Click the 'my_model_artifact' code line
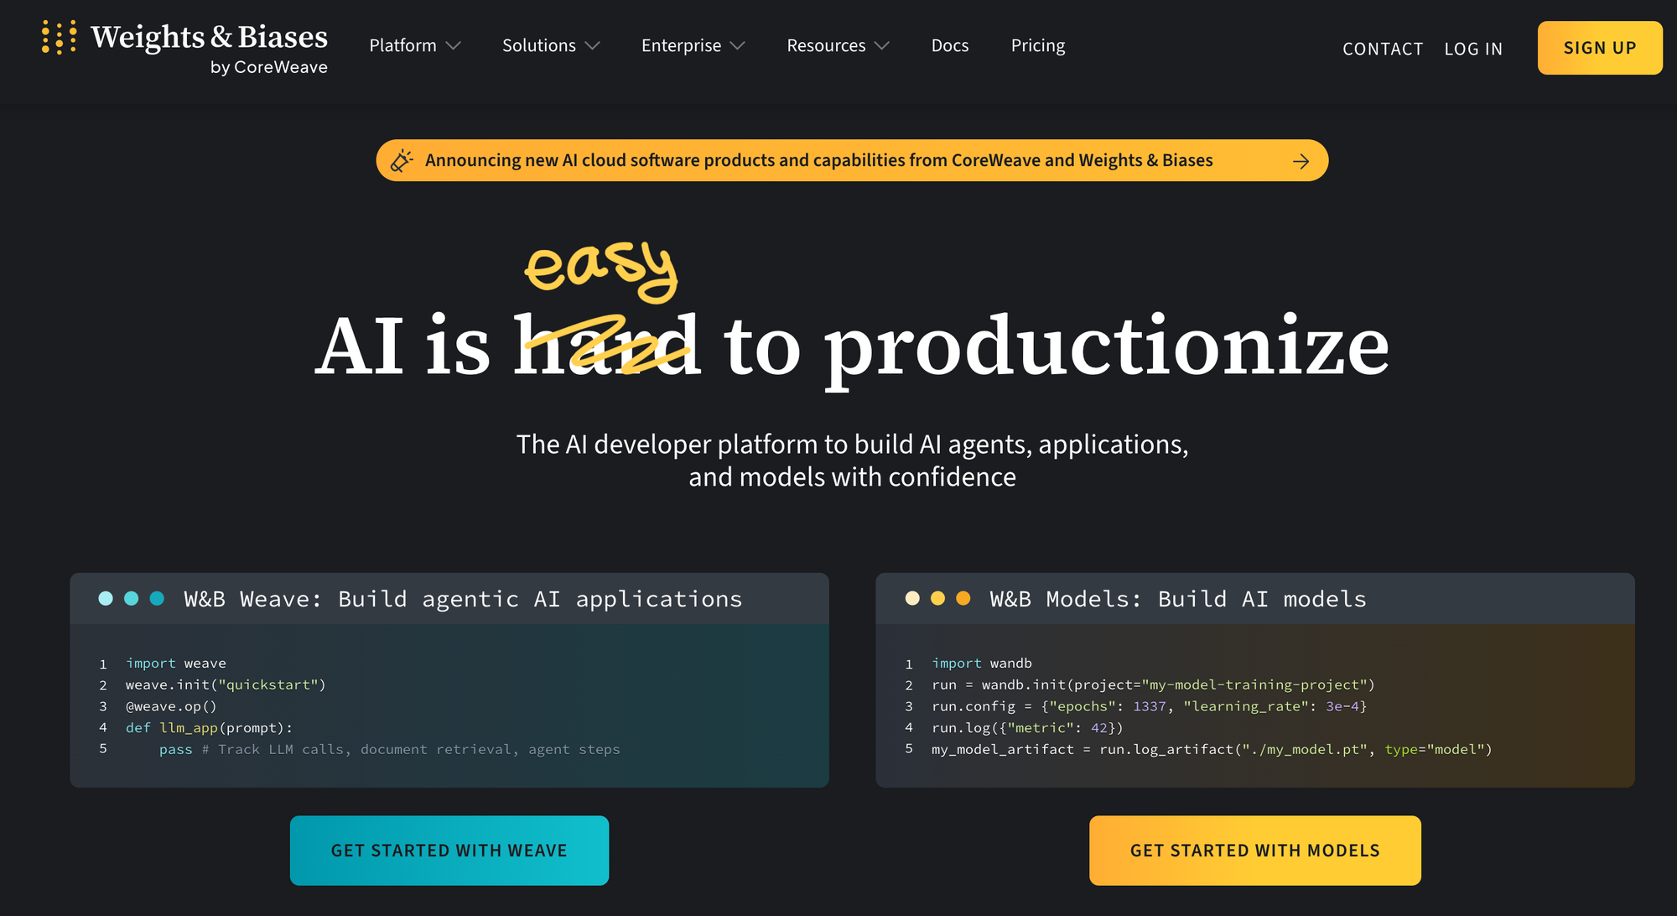This screenshot has height=916, width=1677. [1212, 749]
